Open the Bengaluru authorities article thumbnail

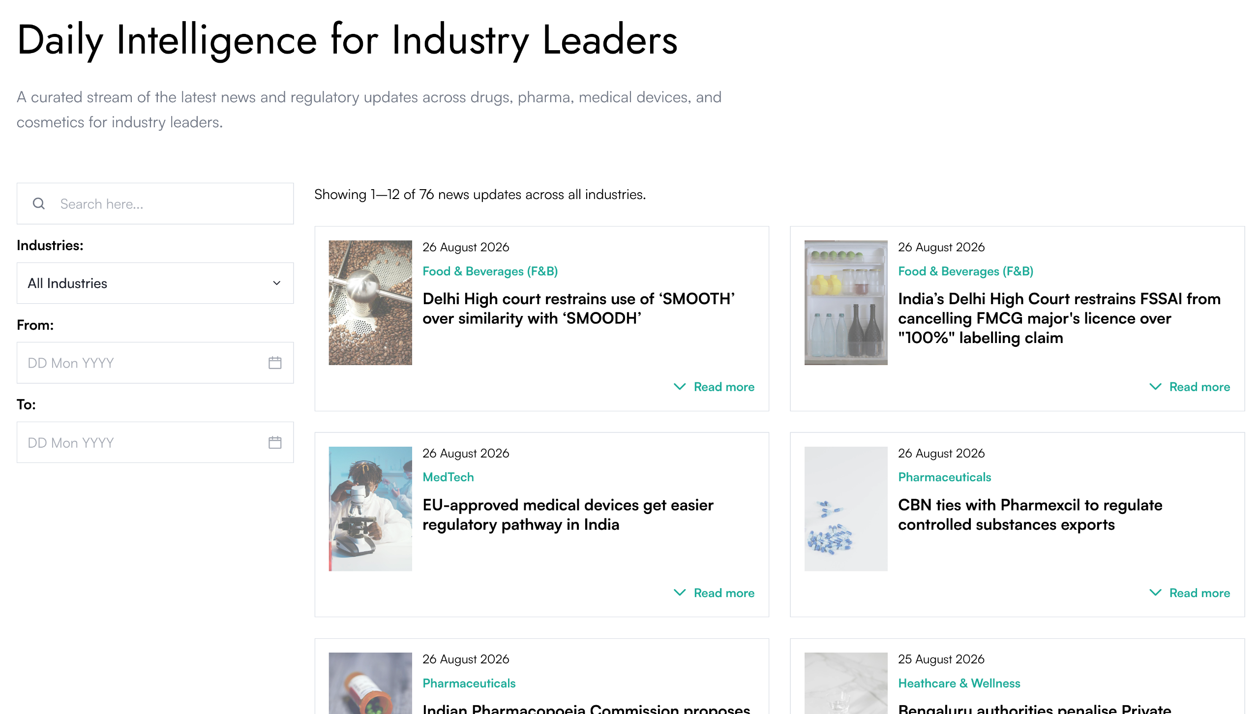click(846, 683)
